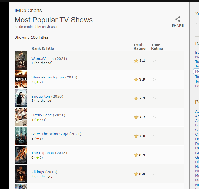
Task: Open the WandaVision title link
Action: tap(43, 59)
